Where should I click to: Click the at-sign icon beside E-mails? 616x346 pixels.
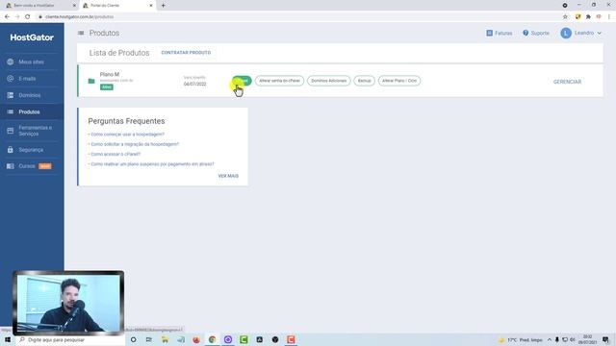point(11,79)
